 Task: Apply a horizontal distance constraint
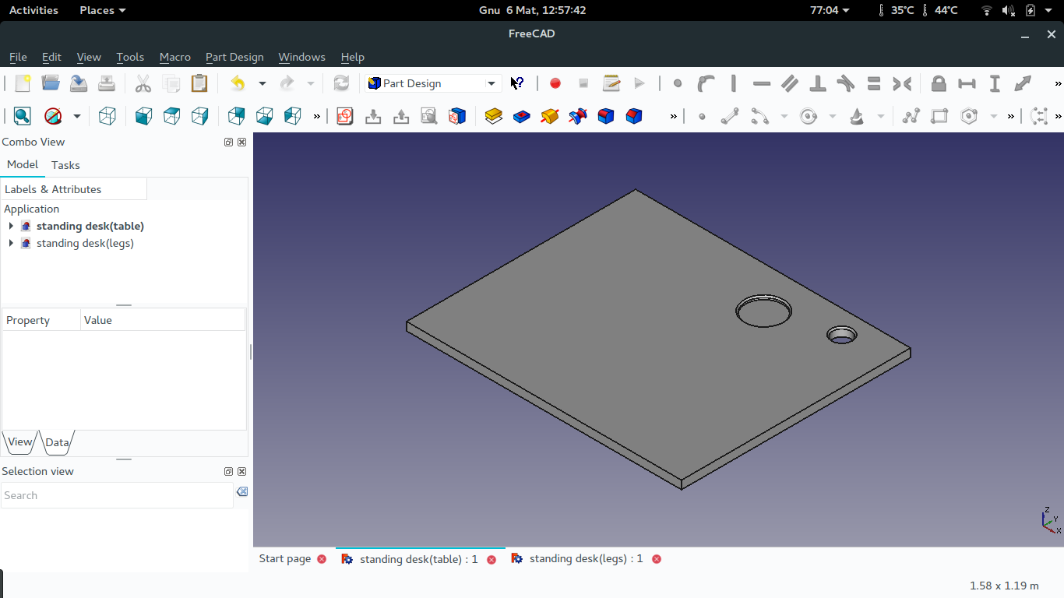[x=967, y=83]
